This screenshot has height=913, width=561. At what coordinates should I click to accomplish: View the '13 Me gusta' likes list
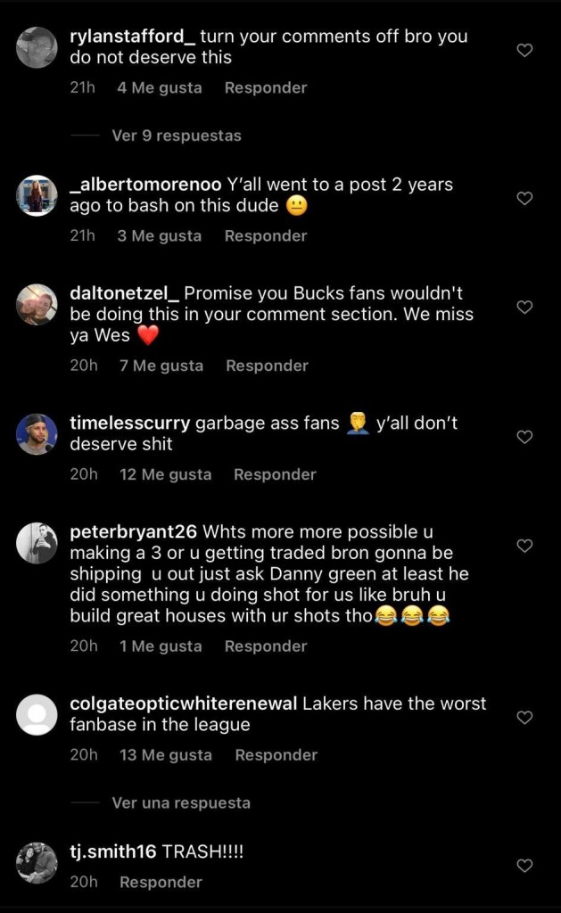(x=166, y=755)
